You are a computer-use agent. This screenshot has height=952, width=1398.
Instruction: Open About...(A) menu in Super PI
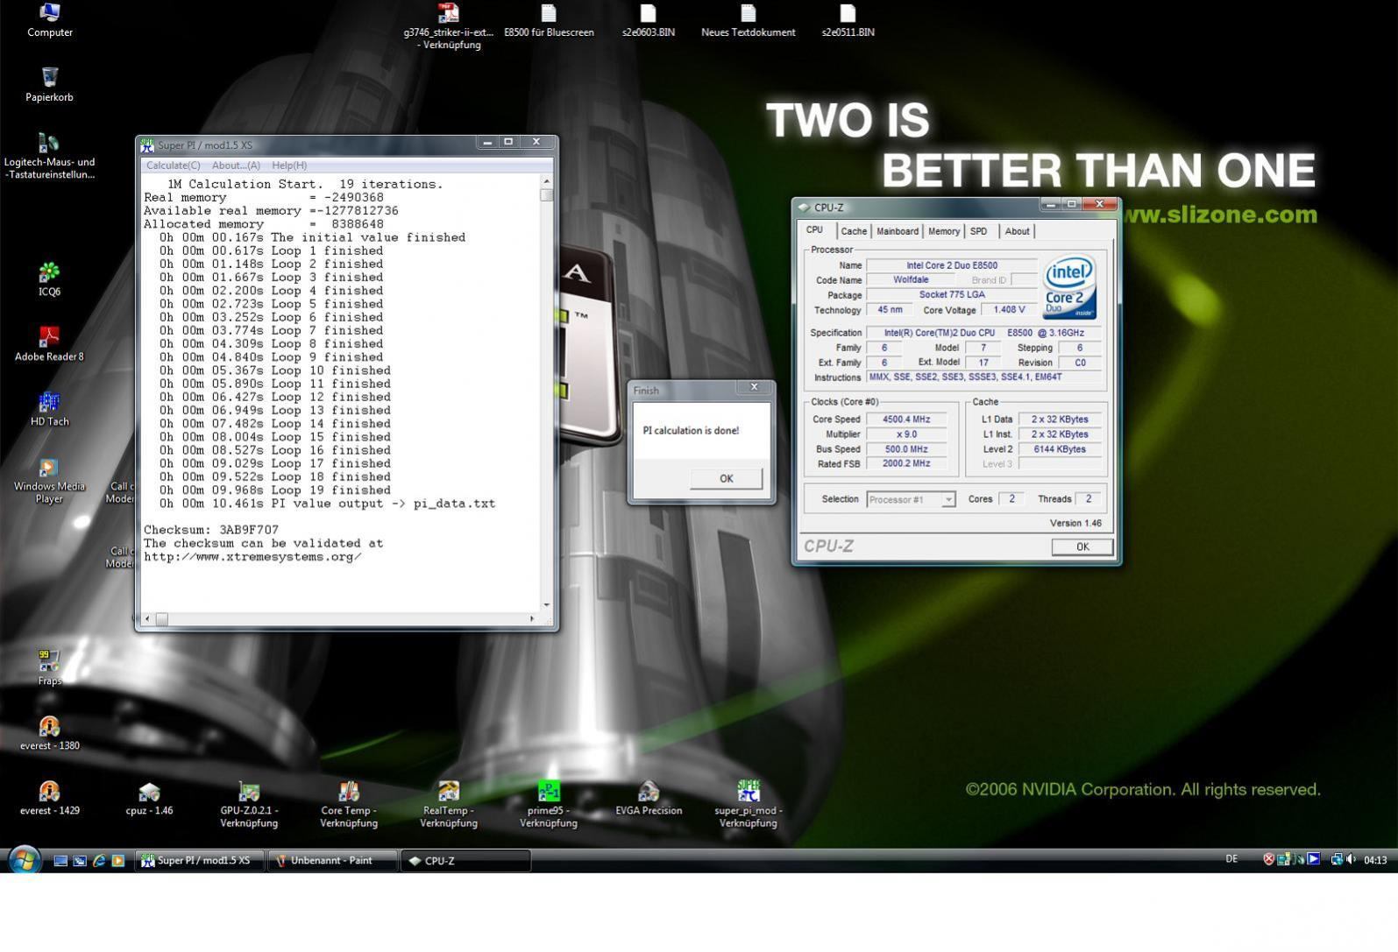(x=236, y=166)
